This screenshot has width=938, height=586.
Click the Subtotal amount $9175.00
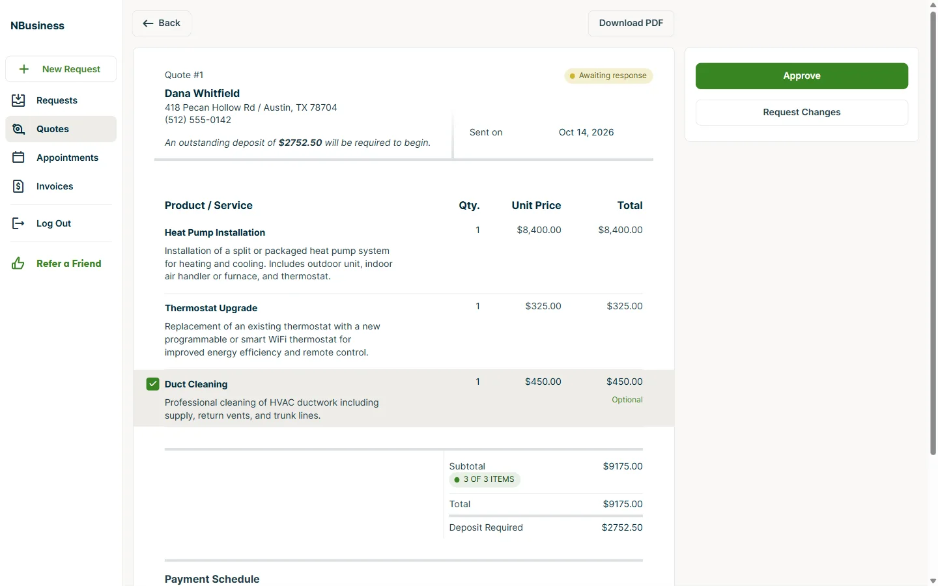coord(623,466)
